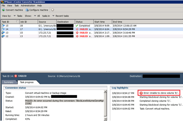Click log entry 'Starting block-level cloning for volume C:'
Viewport: 183px width, 121px height.
161,105
